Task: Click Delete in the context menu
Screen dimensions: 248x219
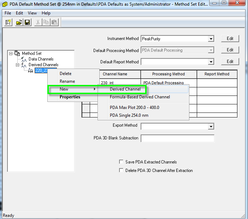Action: pyautogui.click(x=65, y=74)
